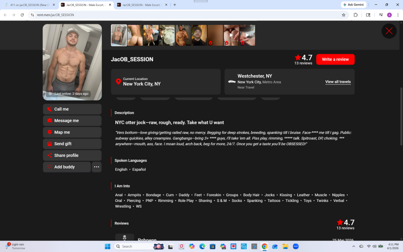Toggle Add buddy with the heart button
This screenshot has width=403, height=252.
click(x=50, y=167)
